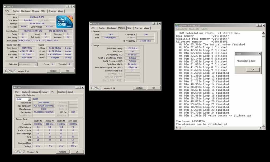The image size is (270, 162).
Task: Click the Module Size field 2048 MBytes
Action: click(44, 103)
